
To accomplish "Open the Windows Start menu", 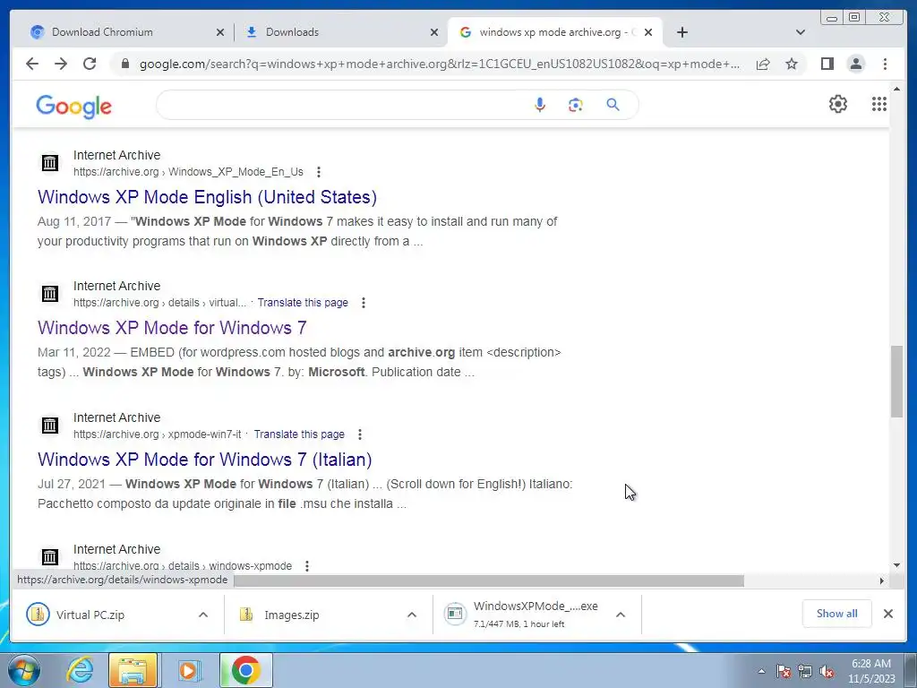I will point(24,670).
